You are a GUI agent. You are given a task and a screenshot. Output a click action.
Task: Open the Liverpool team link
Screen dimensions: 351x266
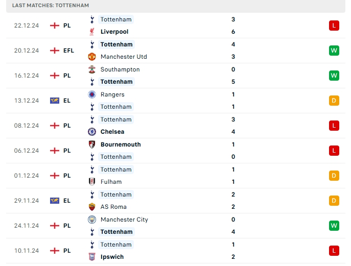[x=114, y=32]
